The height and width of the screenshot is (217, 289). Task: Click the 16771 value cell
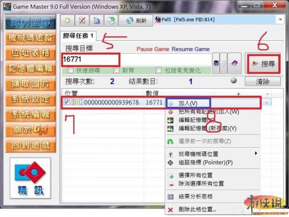[154, 102]
